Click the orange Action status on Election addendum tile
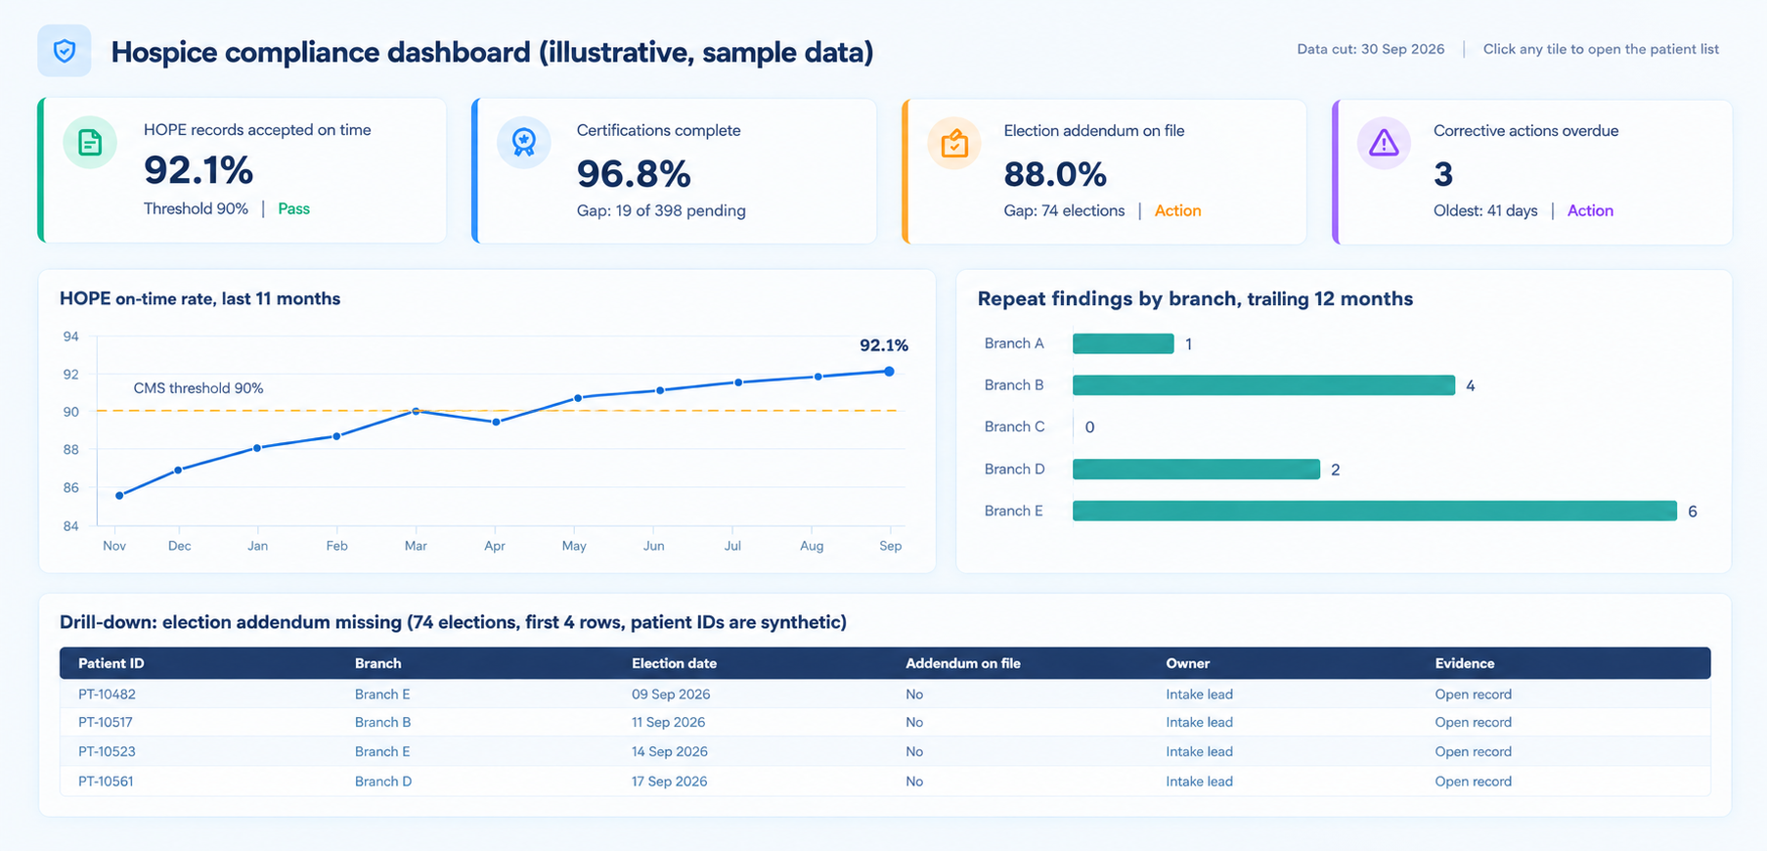 tap(1177, 211)
